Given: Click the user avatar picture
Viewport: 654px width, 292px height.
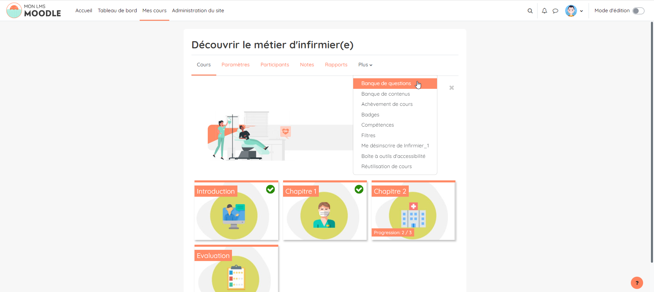Looking at the screenshot, I should pyautogui.click(x=571, y=11).
